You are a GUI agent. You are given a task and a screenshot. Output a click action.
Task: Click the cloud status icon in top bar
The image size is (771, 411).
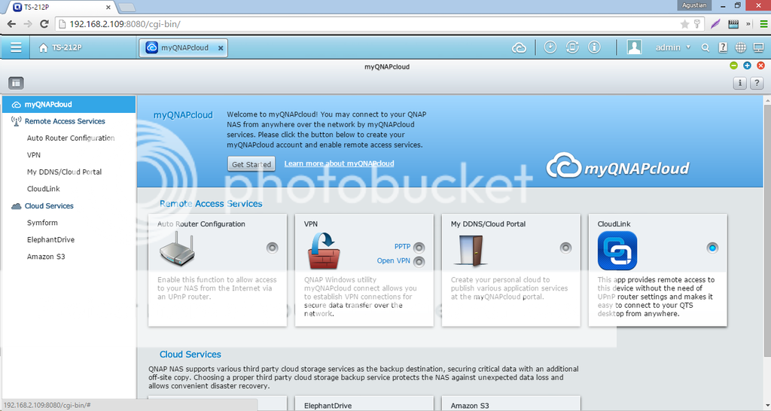tap(519, 47)
